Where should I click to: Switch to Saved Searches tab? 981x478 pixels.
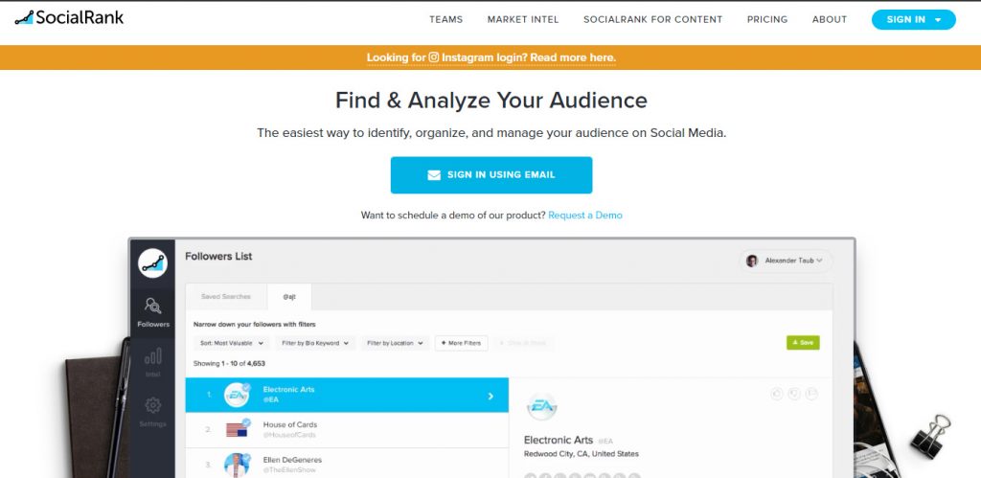coord(226,297)
